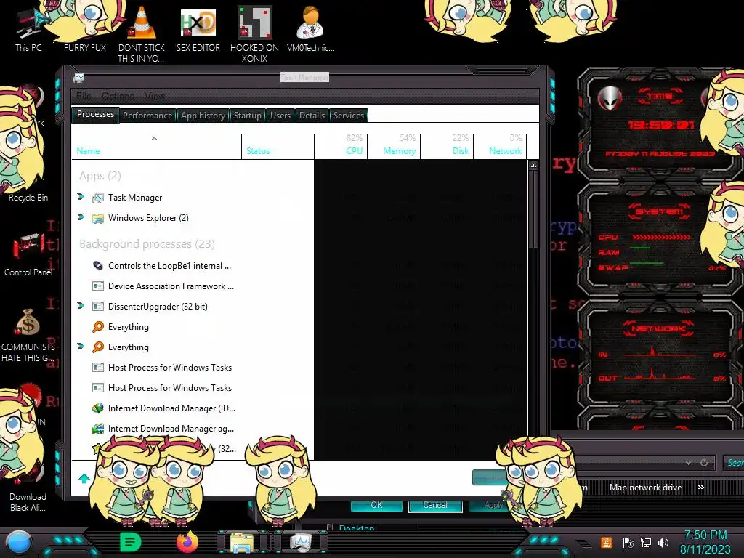Screen dimensions: 744x558
Task: Open the Startup tab
Action: click(x=247, y=116)
